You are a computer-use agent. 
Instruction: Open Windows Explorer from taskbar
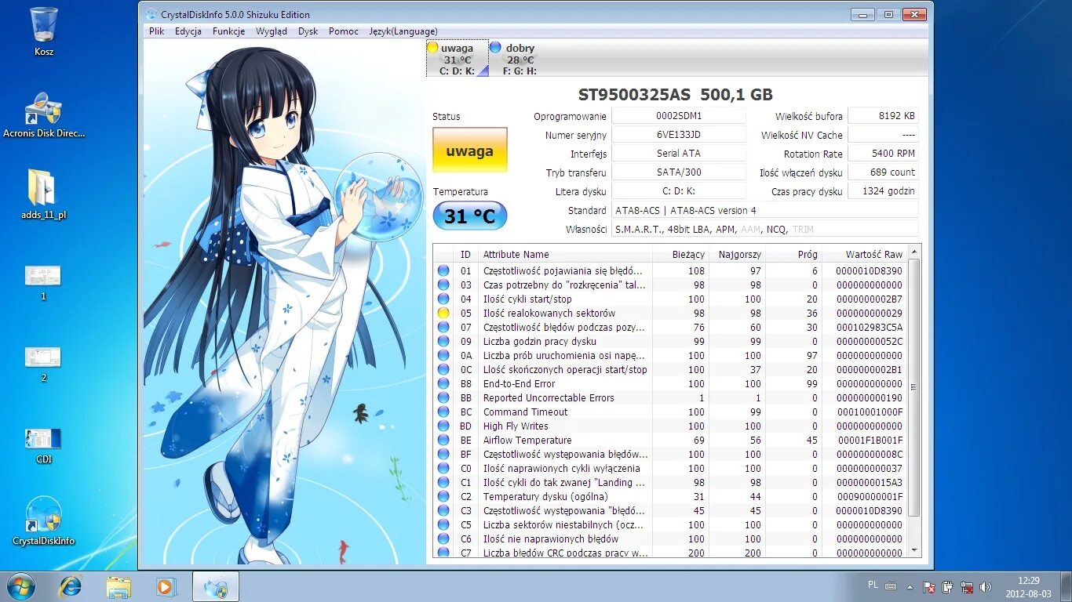tap(119, 586)
